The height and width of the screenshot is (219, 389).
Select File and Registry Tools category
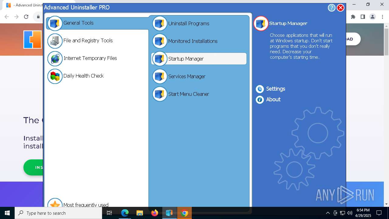click(x=88, y=40)
